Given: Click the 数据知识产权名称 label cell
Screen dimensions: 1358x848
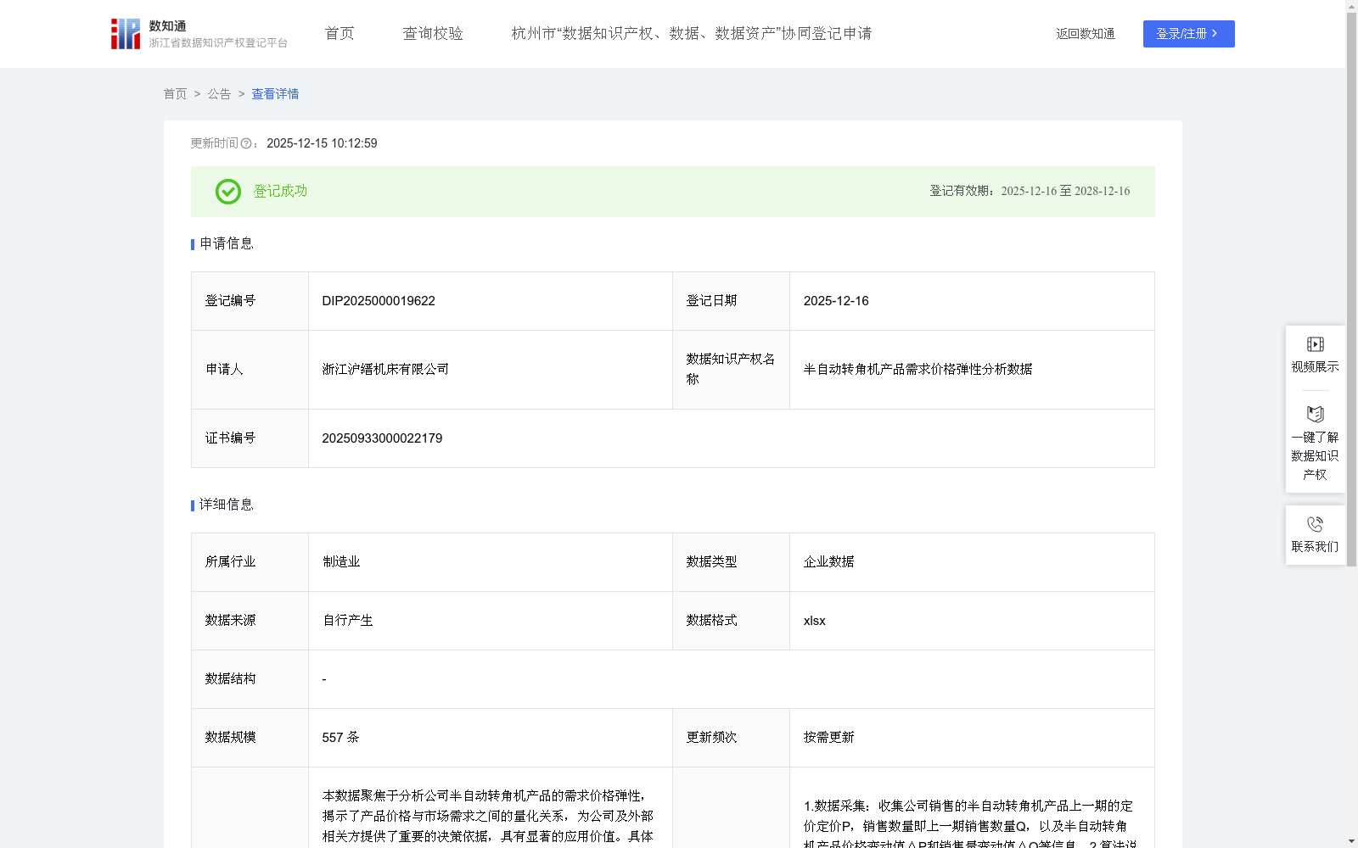Looking at the screenshot, I should [731, 369].
